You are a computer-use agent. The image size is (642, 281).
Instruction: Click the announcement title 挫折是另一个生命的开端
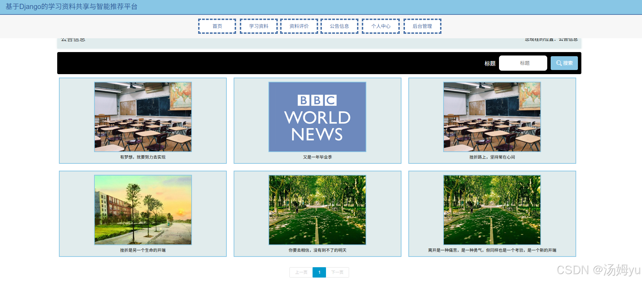143,250
